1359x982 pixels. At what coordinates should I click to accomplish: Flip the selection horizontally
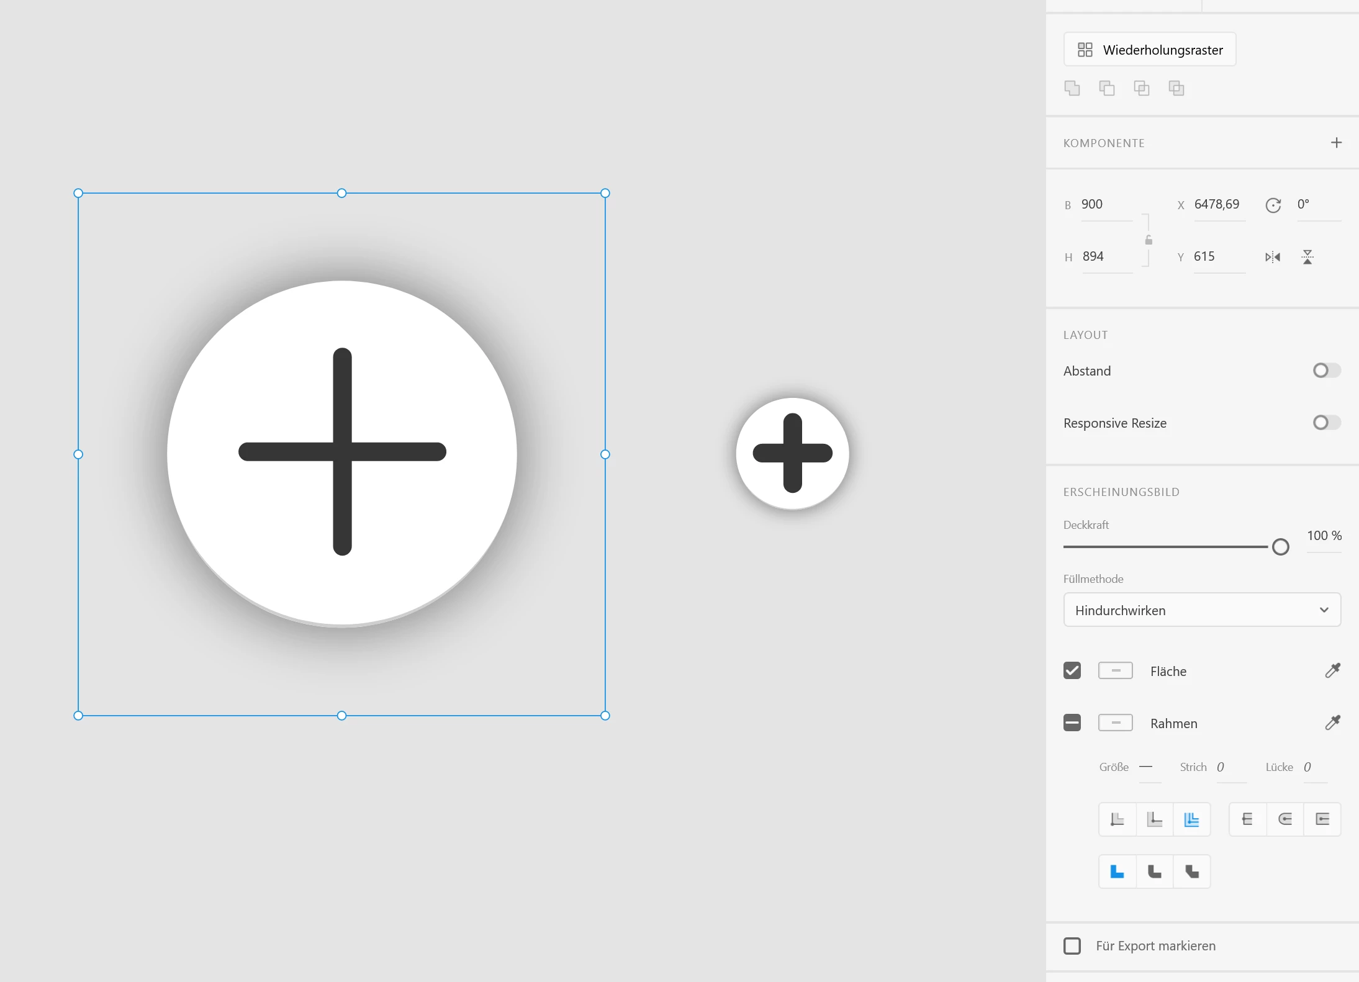tap(1273, 257)
